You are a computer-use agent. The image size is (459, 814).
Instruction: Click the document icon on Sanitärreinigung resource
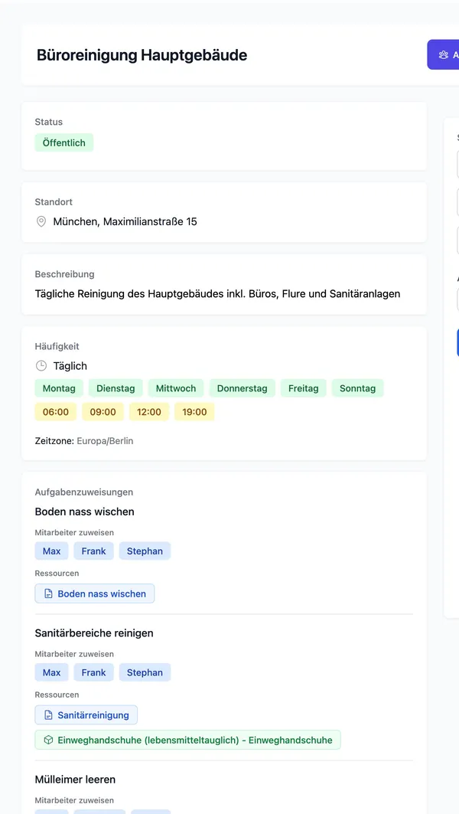point(47,715)
